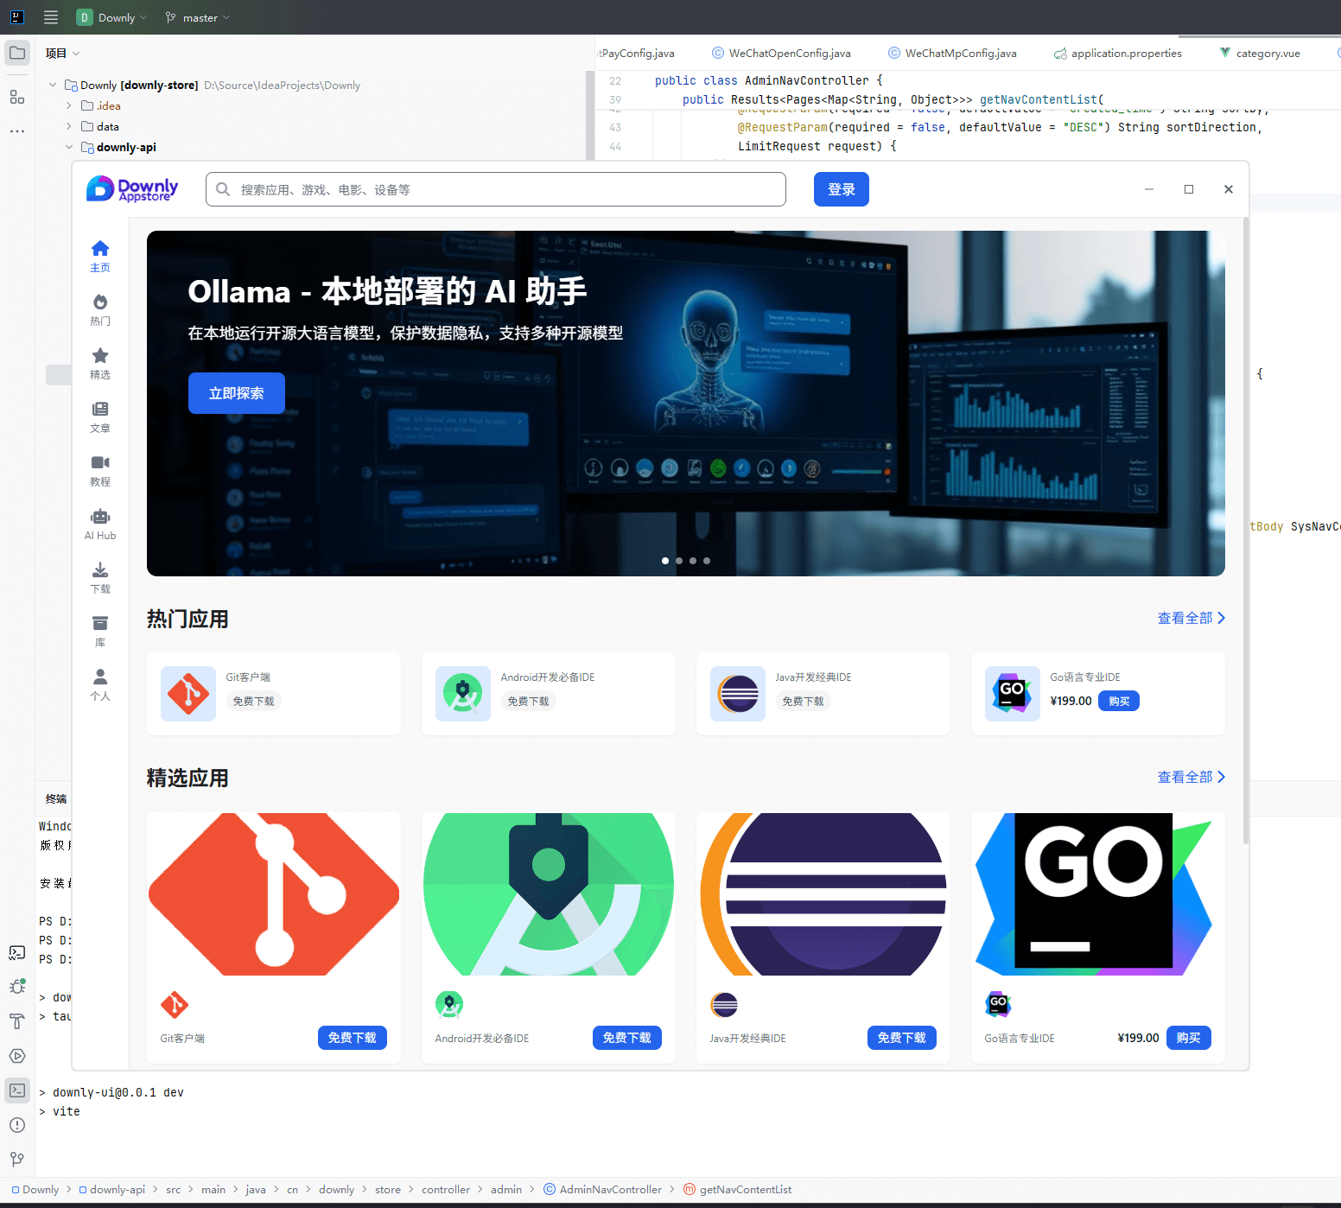Click the 立即探索 banner button
1341x1208 pixels.
237,393
